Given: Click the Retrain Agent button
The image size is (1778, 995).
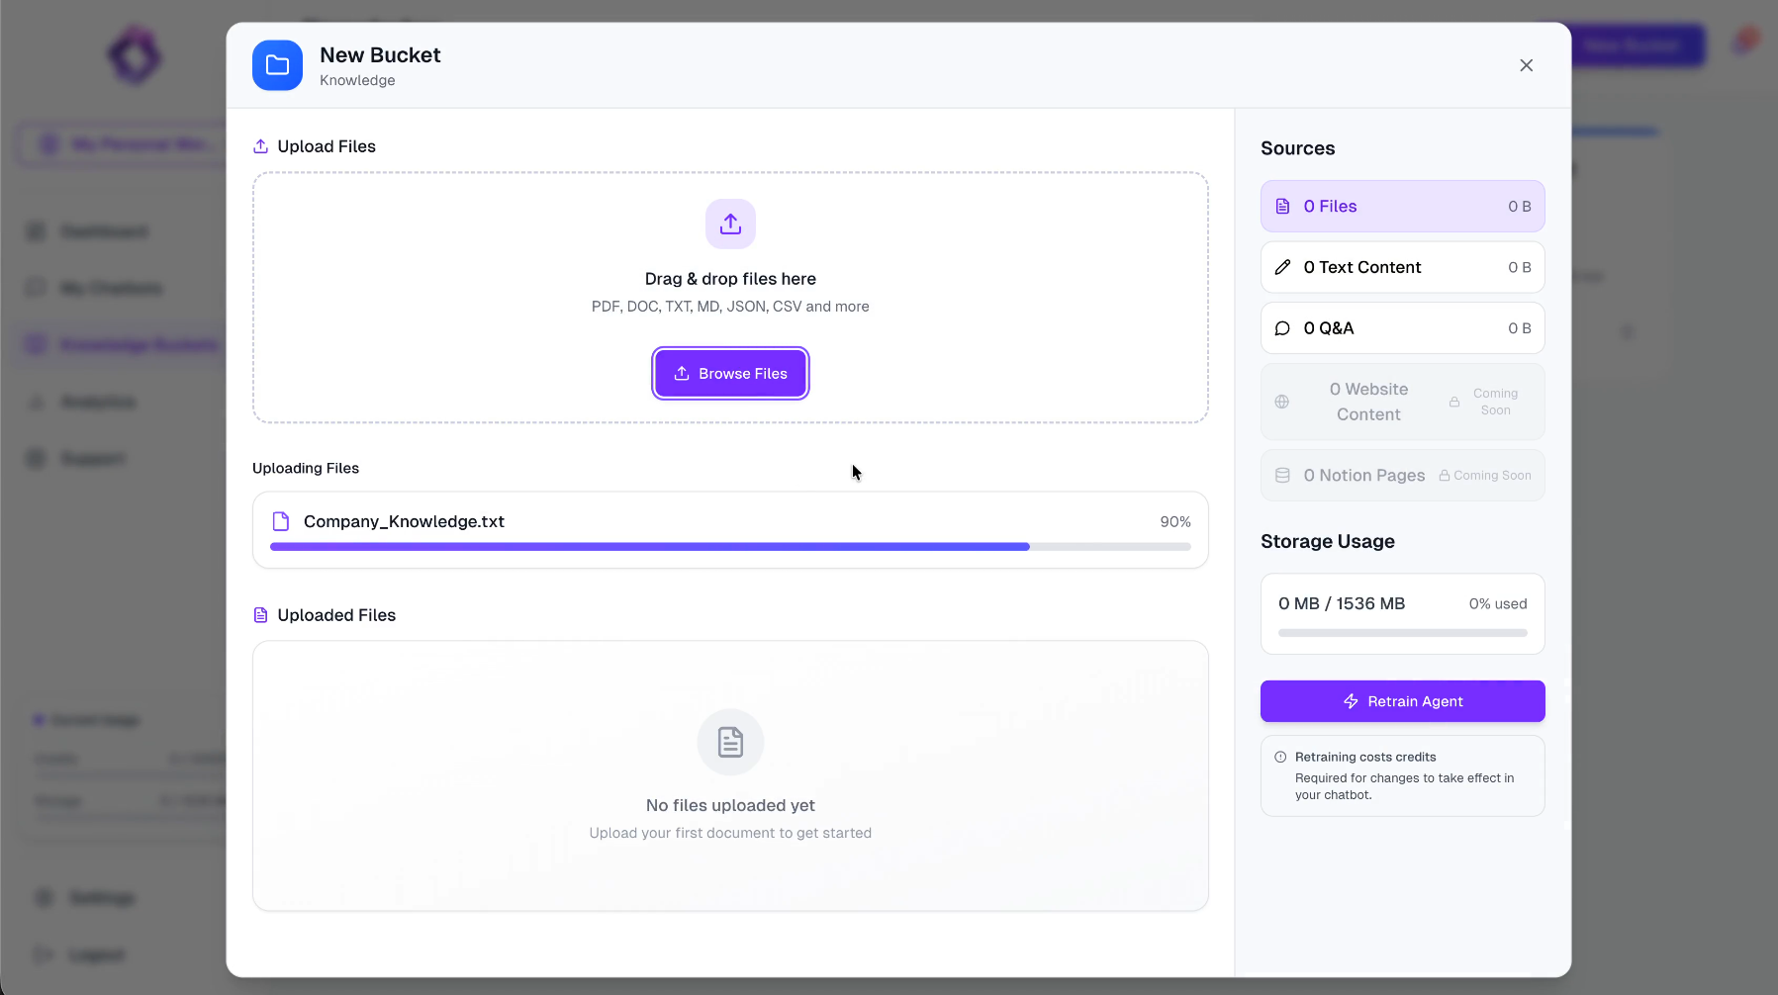Looking at the screenshot, I should (1402, 700).
